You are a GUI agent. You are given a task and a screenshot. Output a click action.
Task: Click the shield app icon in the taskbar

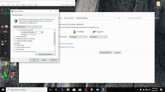click(92, 90)
